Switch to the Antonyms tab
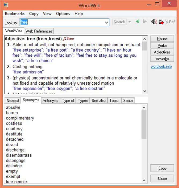The width and height of the screenshot is (179, 188). pyautogui.click(x=50, y=100)
